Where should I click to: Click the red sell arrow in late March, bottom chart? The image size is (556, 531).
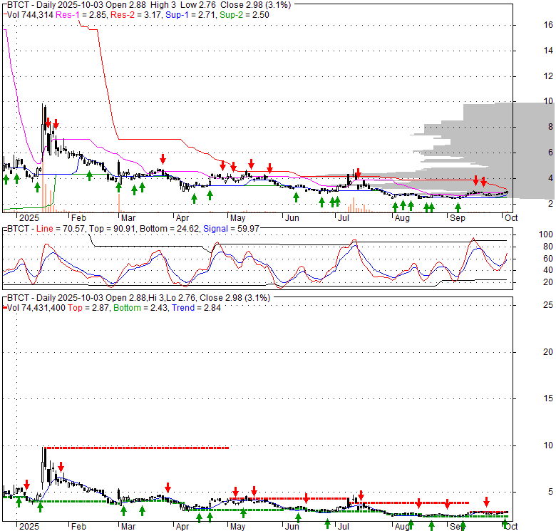click(168, 488)
